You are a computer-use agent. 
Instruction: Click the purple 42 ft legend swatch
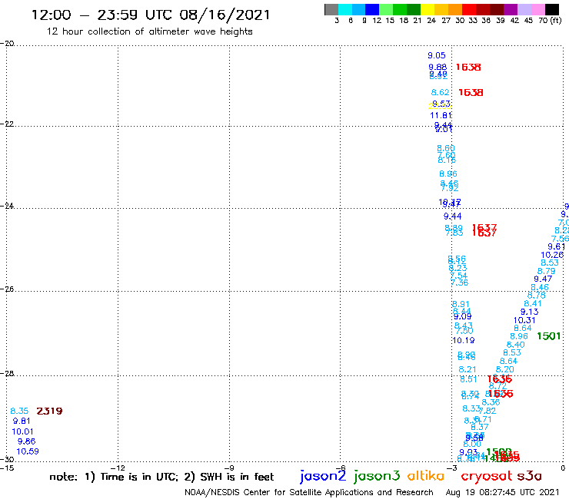coord(511,9)
